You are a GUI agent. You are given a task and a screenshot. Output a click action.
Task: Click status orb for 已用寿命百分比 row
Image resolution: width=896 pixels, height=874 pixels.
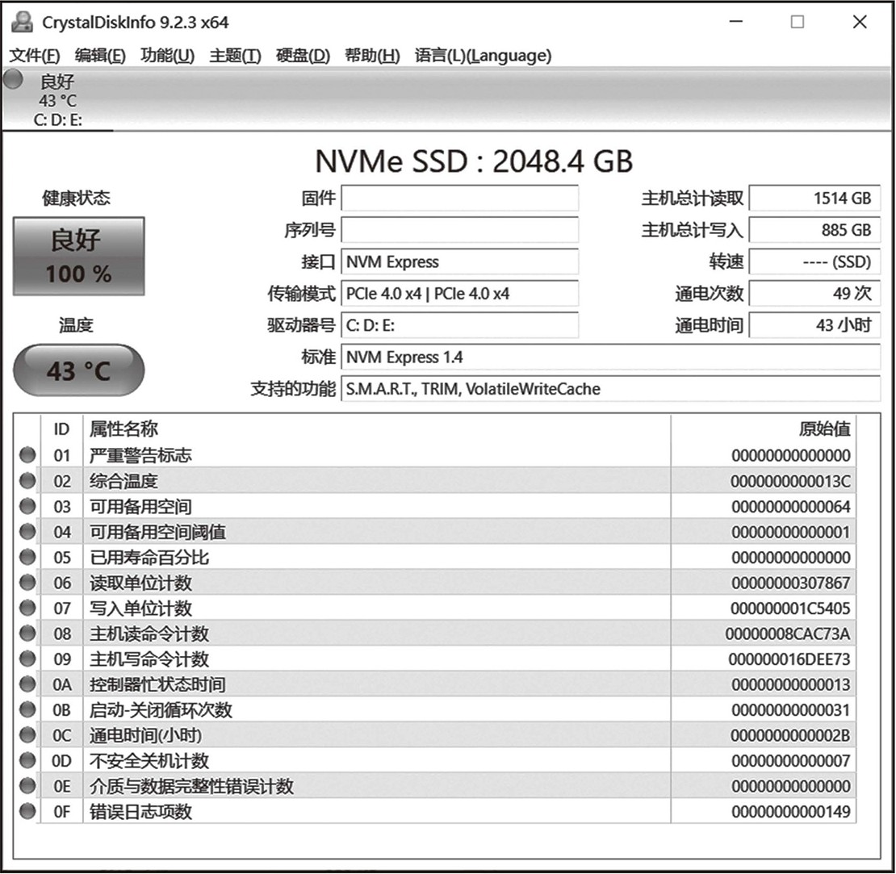click(27, 558)
